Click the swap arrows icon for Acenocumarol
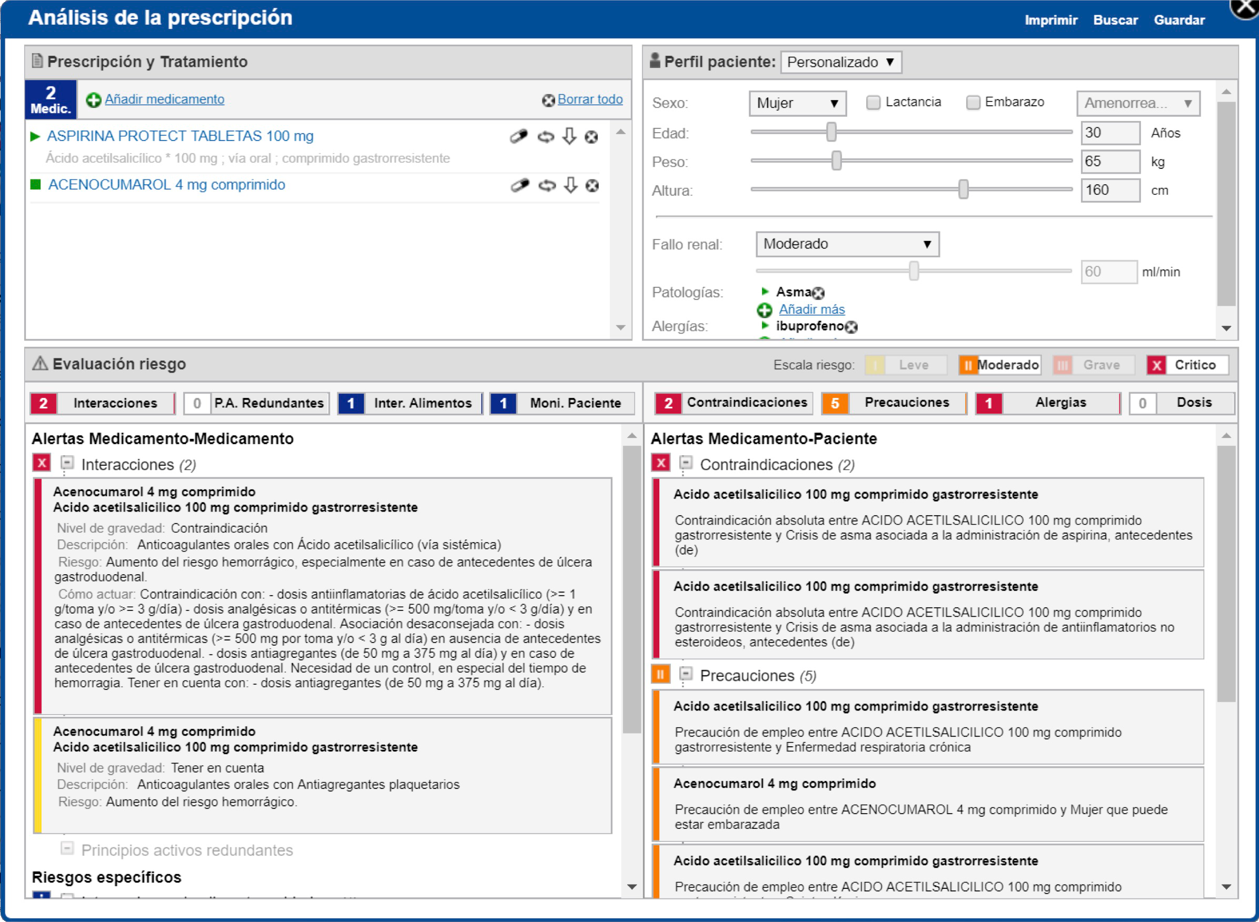This screenshot has width=1259, height=922. (x=547, y=185)
